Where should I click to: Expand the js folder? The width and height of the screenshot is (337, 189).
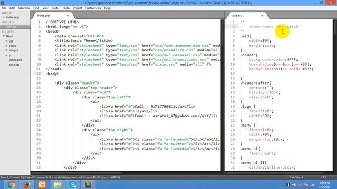point(7,55)
